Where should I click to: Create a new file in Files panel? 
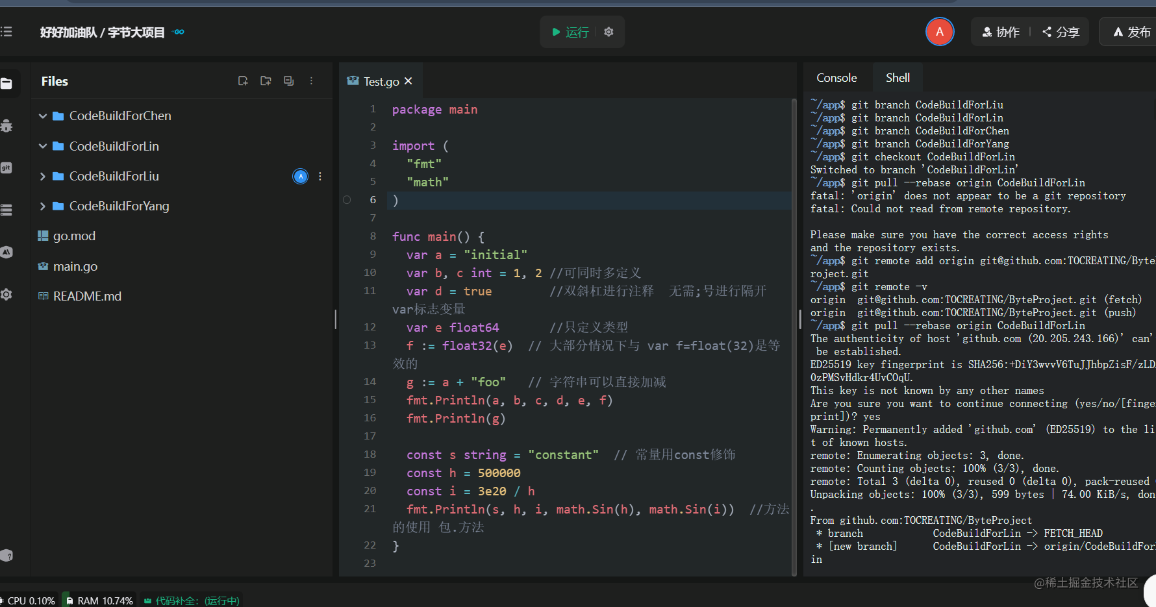tap(243, 81)
